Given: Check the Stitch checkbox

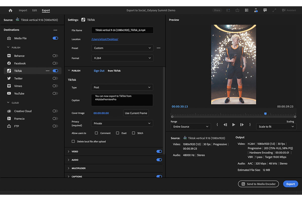Looking at the screenshot, I should [x=133, y=133].
